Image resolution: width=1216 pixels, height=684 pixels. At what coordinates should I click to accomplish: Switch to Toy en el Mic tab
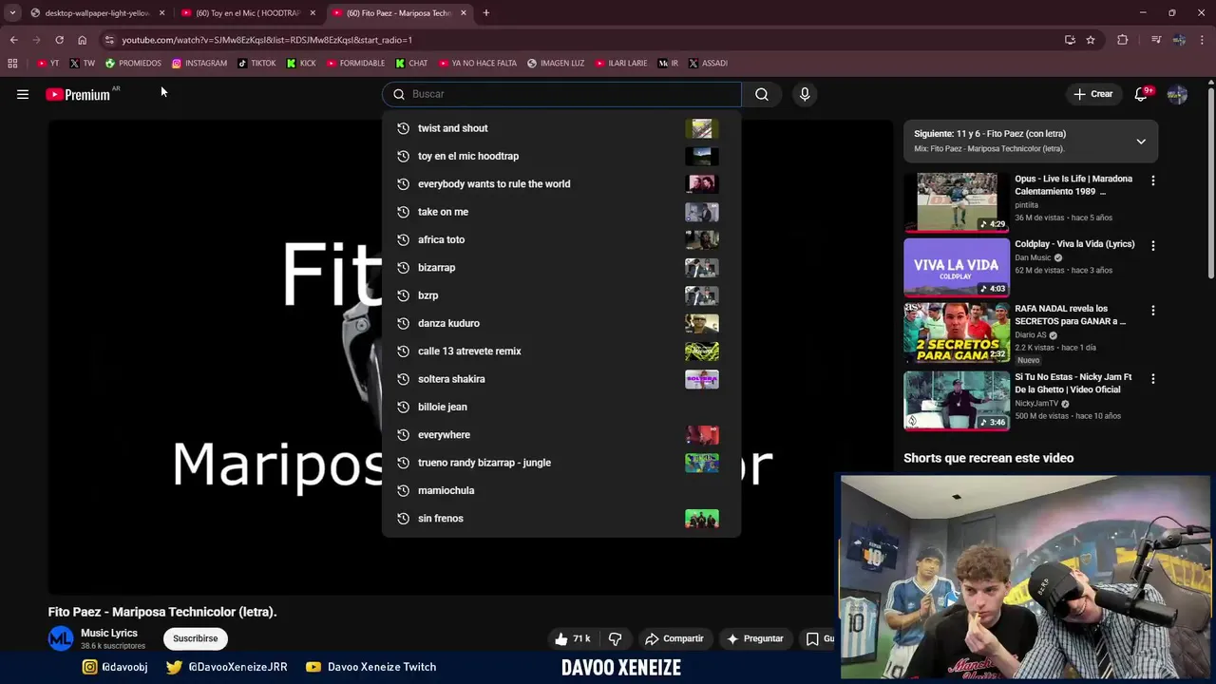249,13
